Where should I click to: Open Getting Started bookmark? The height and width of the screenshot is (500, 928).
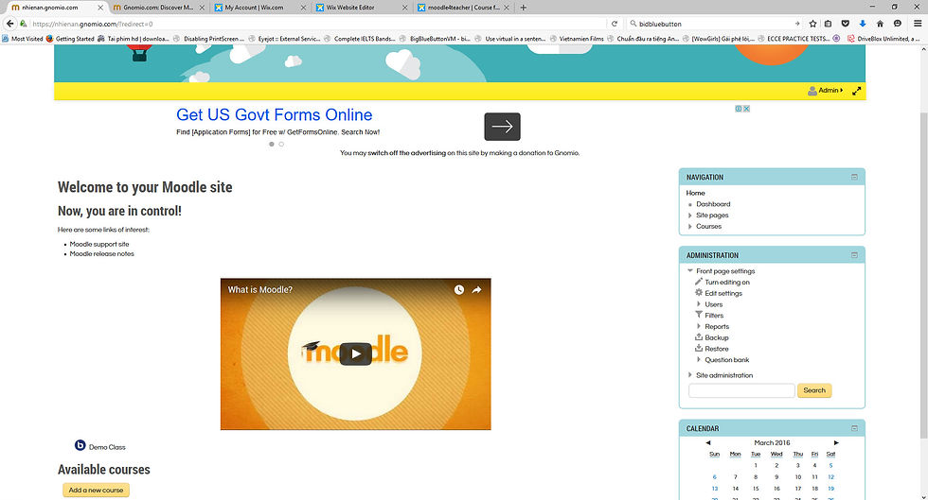click(x=70, y=39)
